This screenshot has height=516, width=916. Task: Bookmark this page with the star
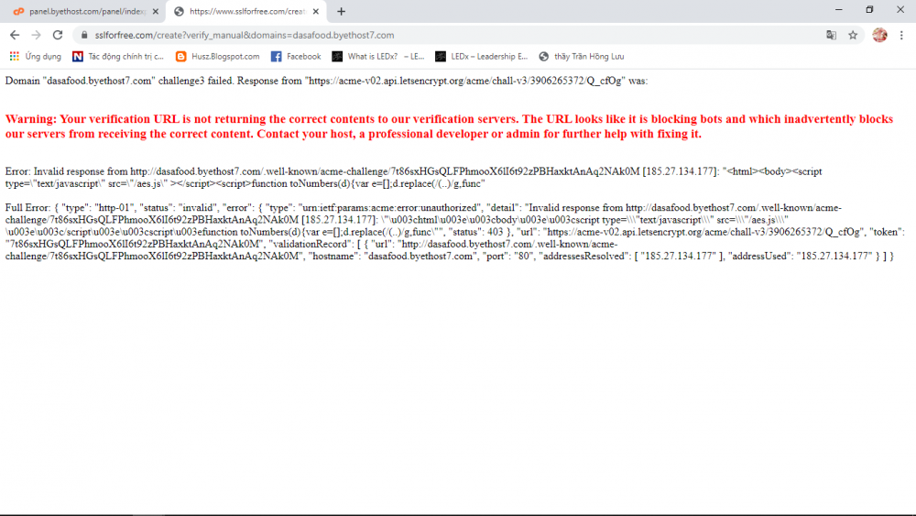tap(853, 35)
